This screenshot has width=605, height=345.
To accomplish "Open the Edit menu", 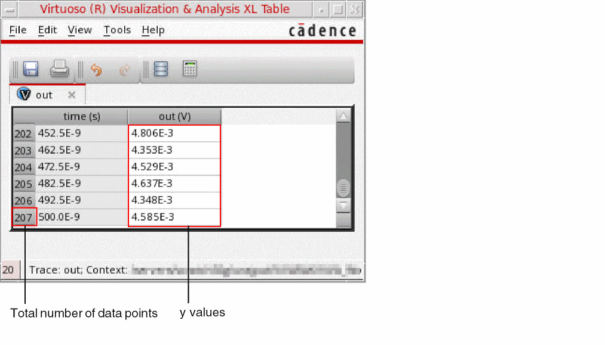I will (x=47, y=30).
